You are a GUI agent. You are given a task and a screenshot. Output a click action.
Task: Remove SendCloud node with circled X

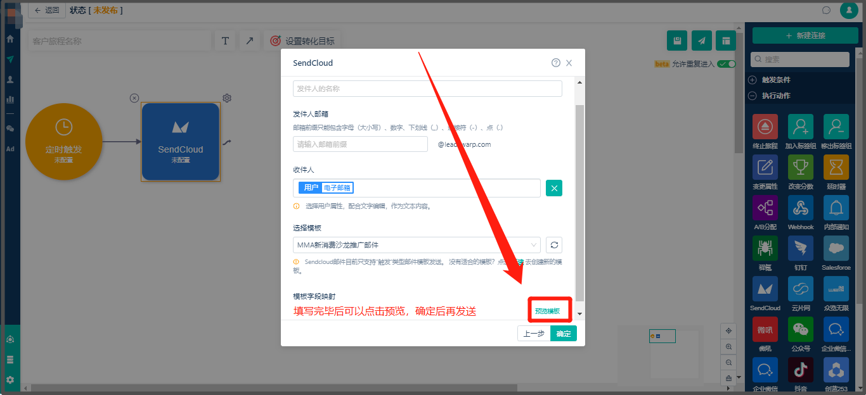coord(134,98)
